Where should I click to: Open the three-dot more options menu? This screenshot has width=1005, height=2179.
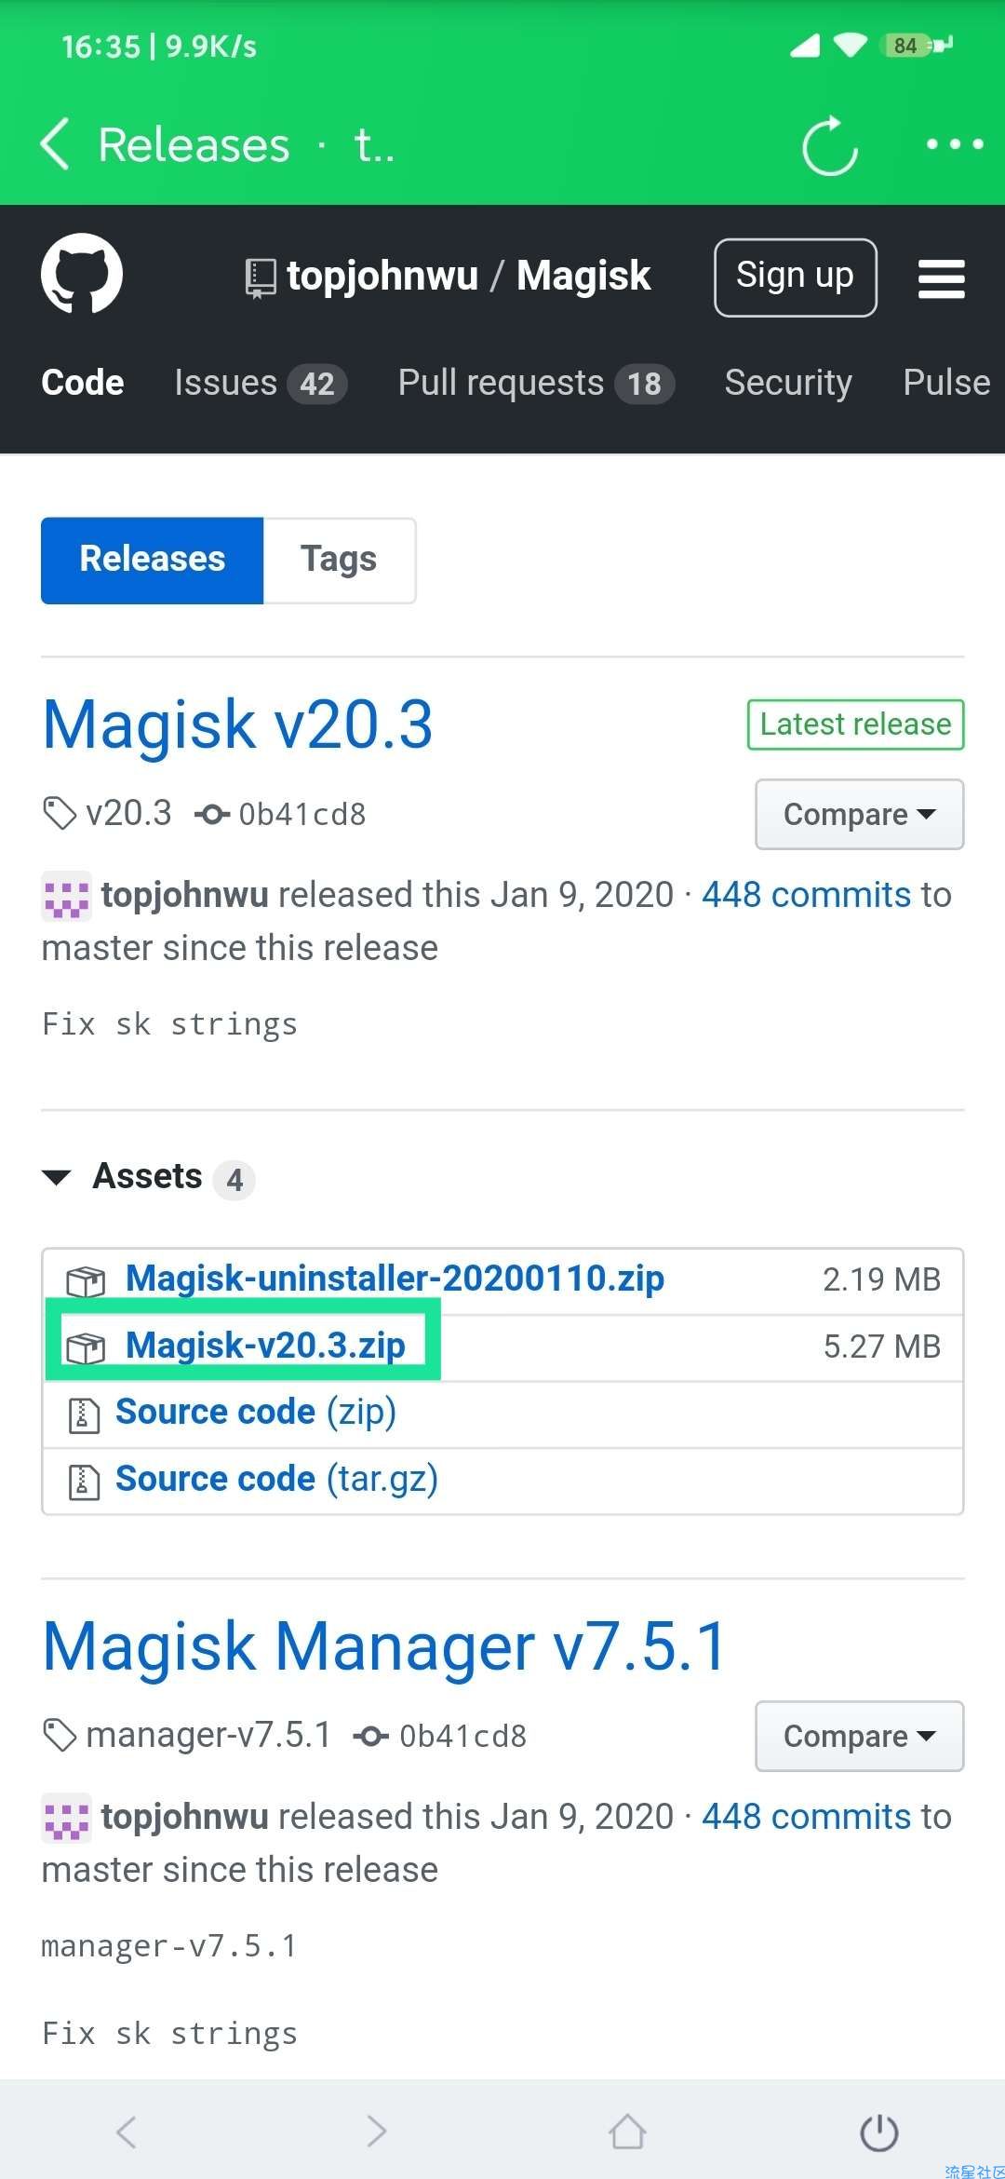click(x=955, y=144)
